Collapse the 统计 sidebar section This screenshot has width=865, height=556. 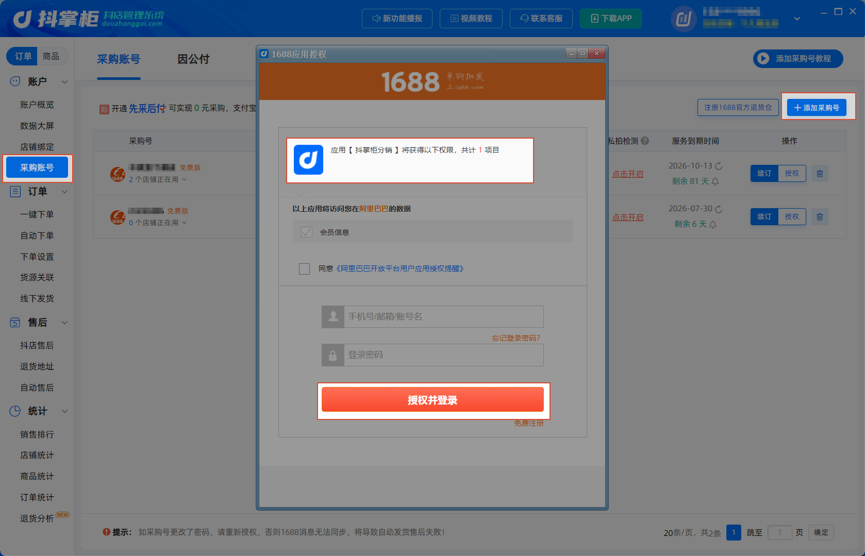pyautogui.click(x=65, y=411)
